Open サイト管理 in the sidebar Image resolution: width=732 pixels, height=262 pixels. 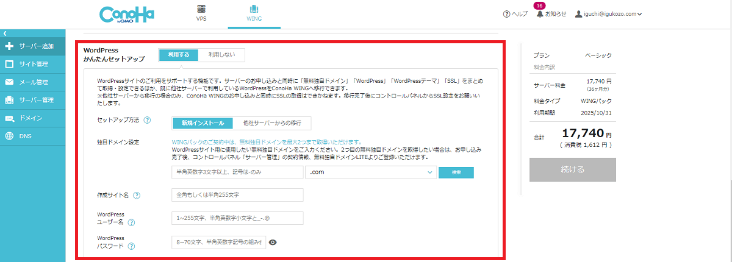[33, 64]
